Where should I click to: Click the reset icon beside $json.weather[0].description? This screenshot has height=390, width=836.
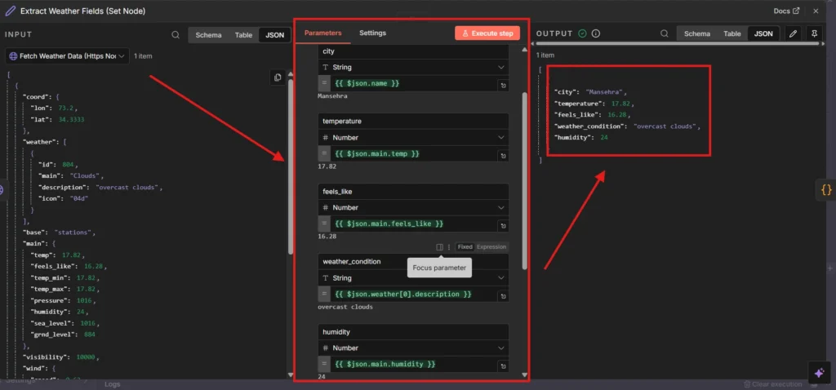503,296
